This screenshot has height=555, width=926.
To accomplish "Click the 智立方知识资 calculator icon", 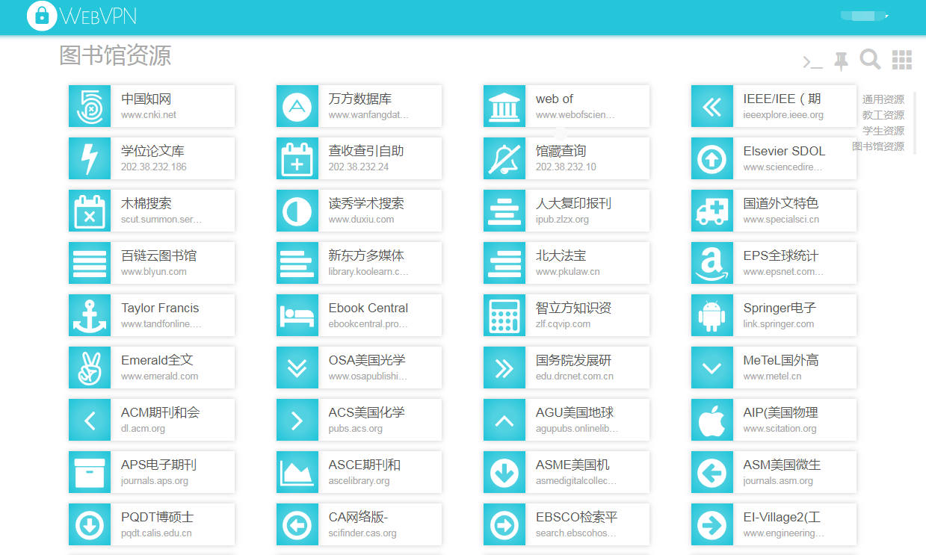I will tap(504, 315).
